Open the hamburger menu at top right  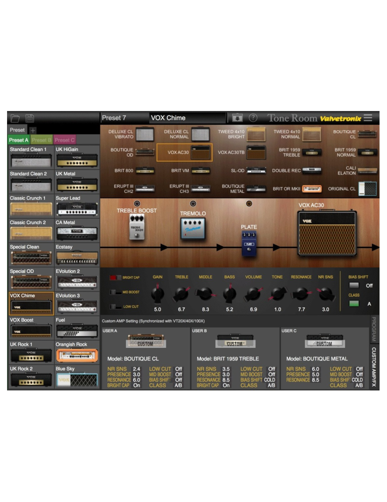click(368, 118)
